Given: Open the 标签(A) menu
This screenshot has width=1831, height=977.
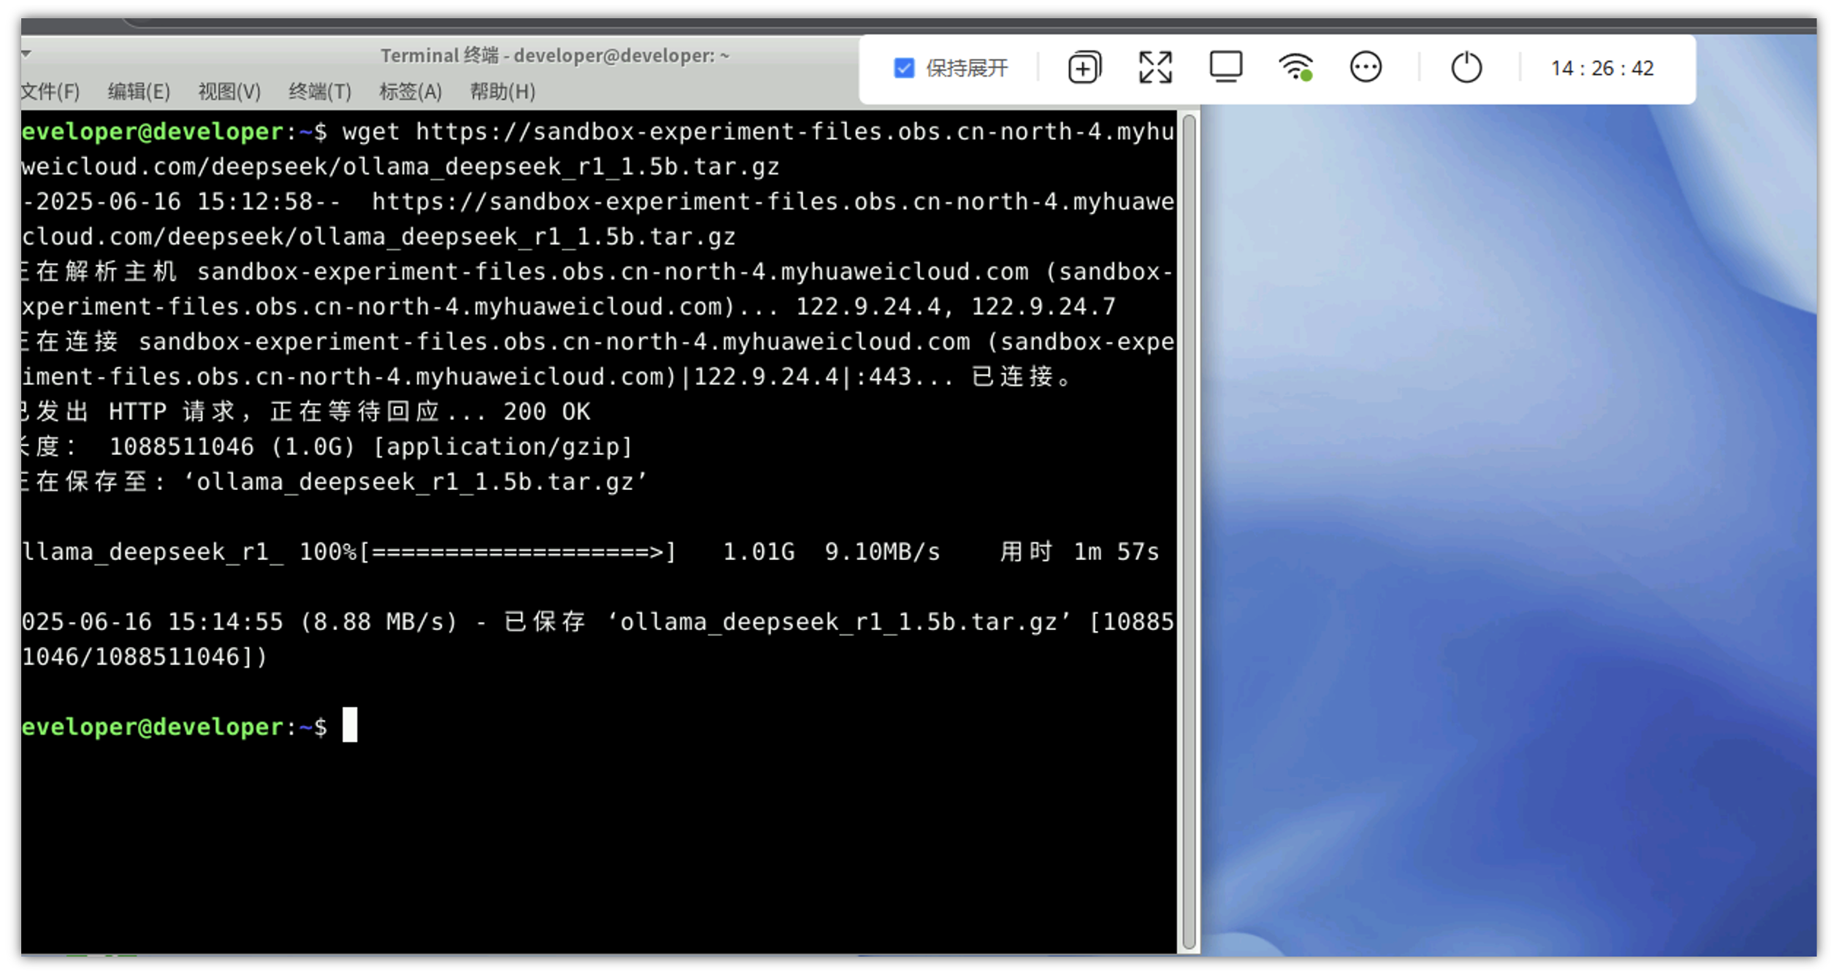Looking at the screenshot, I should [411, 91].
